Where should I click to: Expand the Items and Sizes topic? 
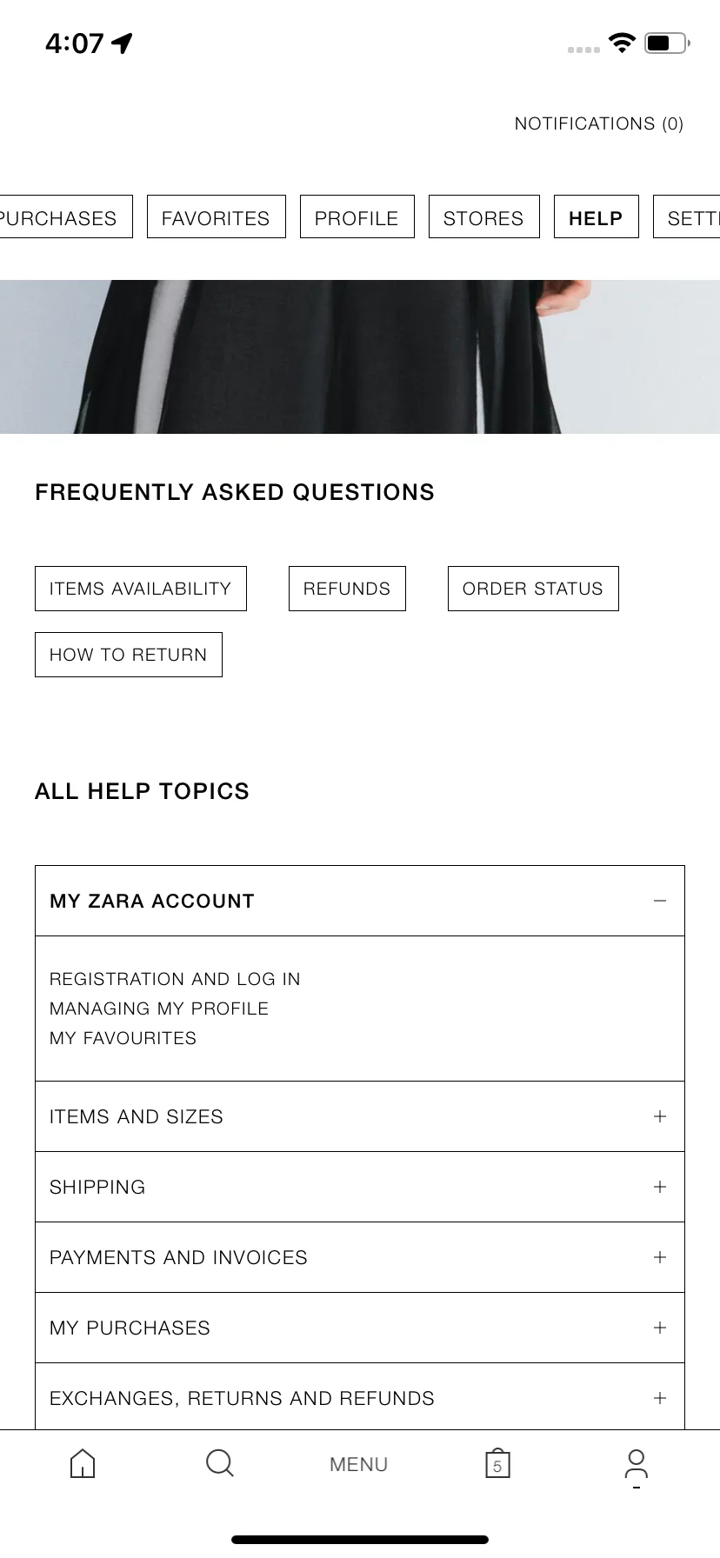pos(360,1116)
